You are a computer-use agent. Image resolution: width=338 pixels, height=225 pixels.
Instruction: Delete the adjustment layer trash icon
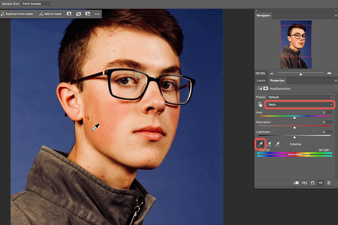pos(329,183)
